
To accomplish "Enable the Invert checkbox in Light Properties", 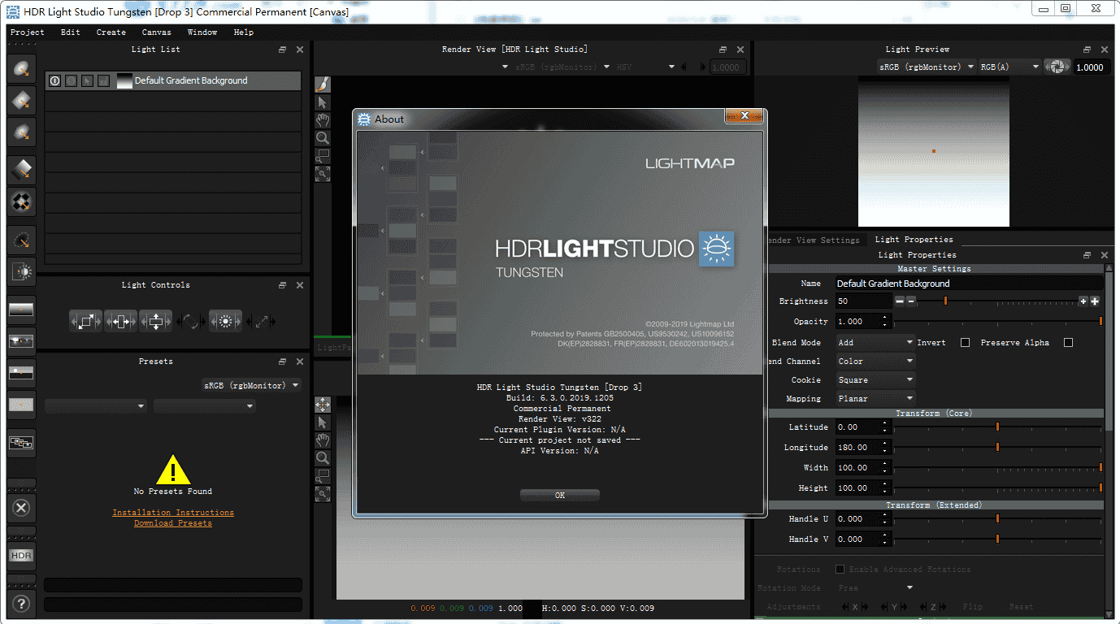I will coord(966,342).
